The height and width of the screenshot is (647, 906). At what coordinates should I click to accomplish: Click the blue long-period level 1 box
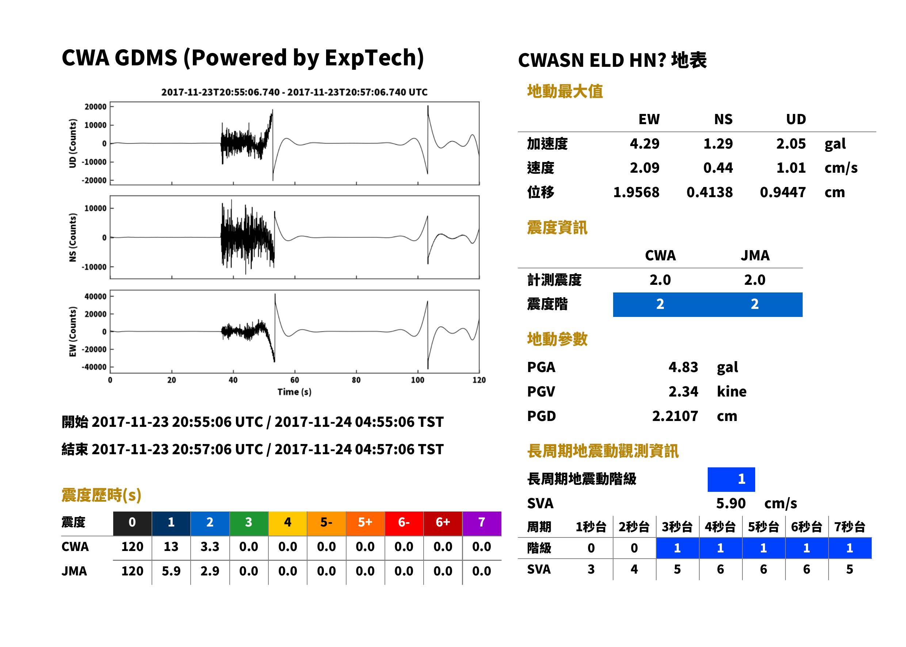click(x=731, y=479)
